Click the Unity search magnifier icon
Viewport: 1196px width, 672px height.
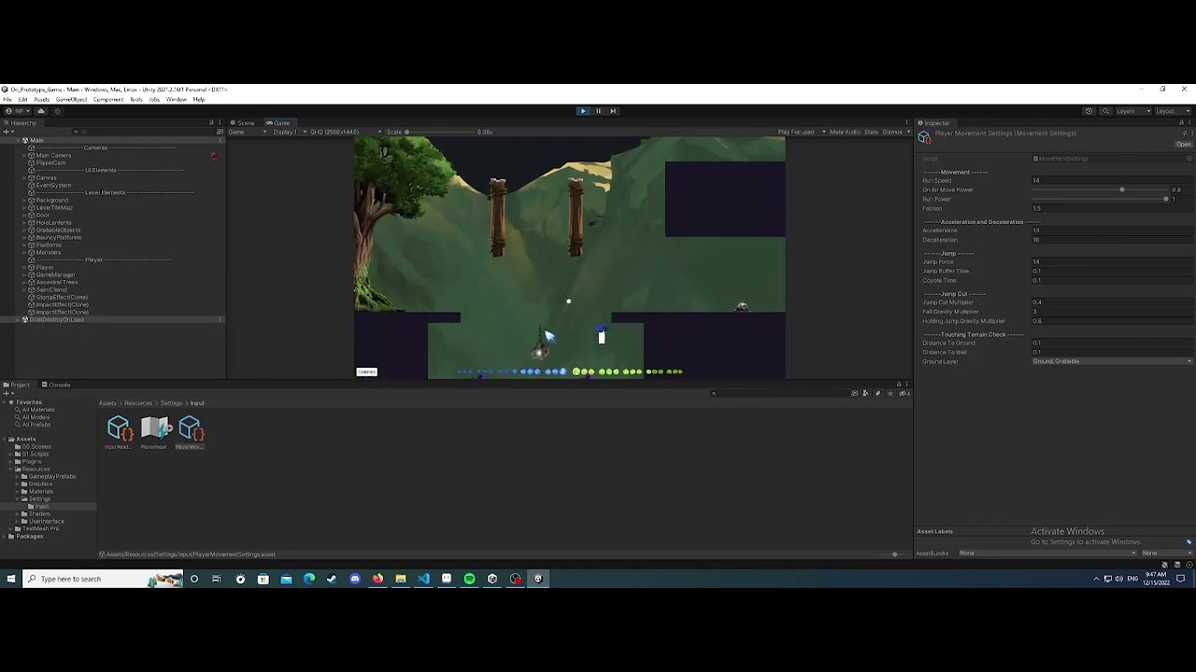[x=1106, y=111]
